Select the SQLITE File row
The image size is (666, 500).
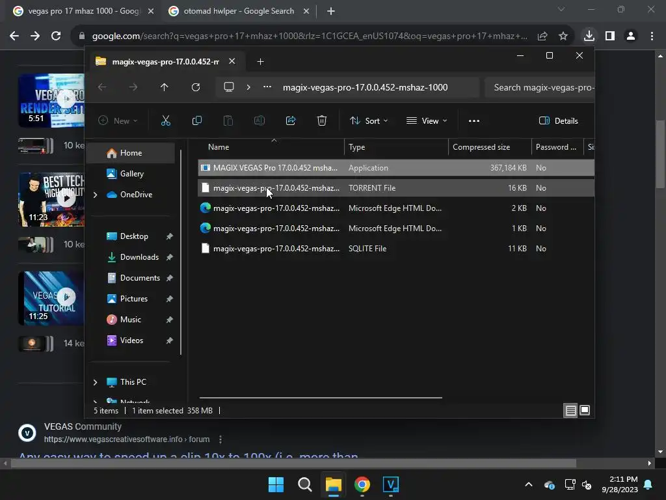(396, 249)
